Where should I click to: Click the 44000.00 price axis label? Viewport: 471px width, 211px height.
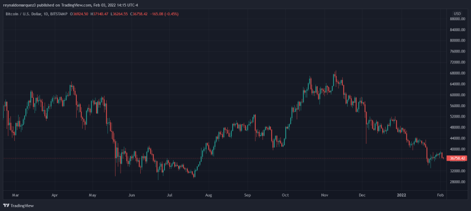[457, 138]
